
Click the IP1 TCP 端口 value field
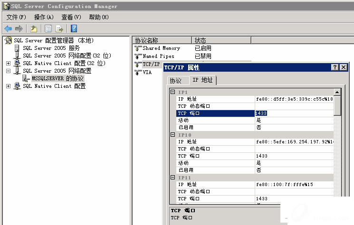click(294, 113)
